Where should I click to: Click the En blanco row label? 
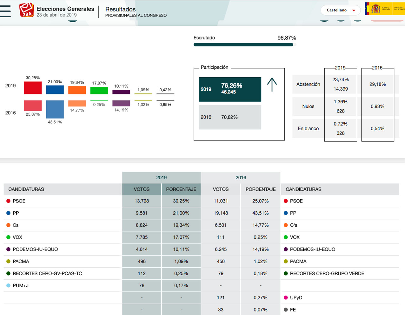click(x=308, y=128)
